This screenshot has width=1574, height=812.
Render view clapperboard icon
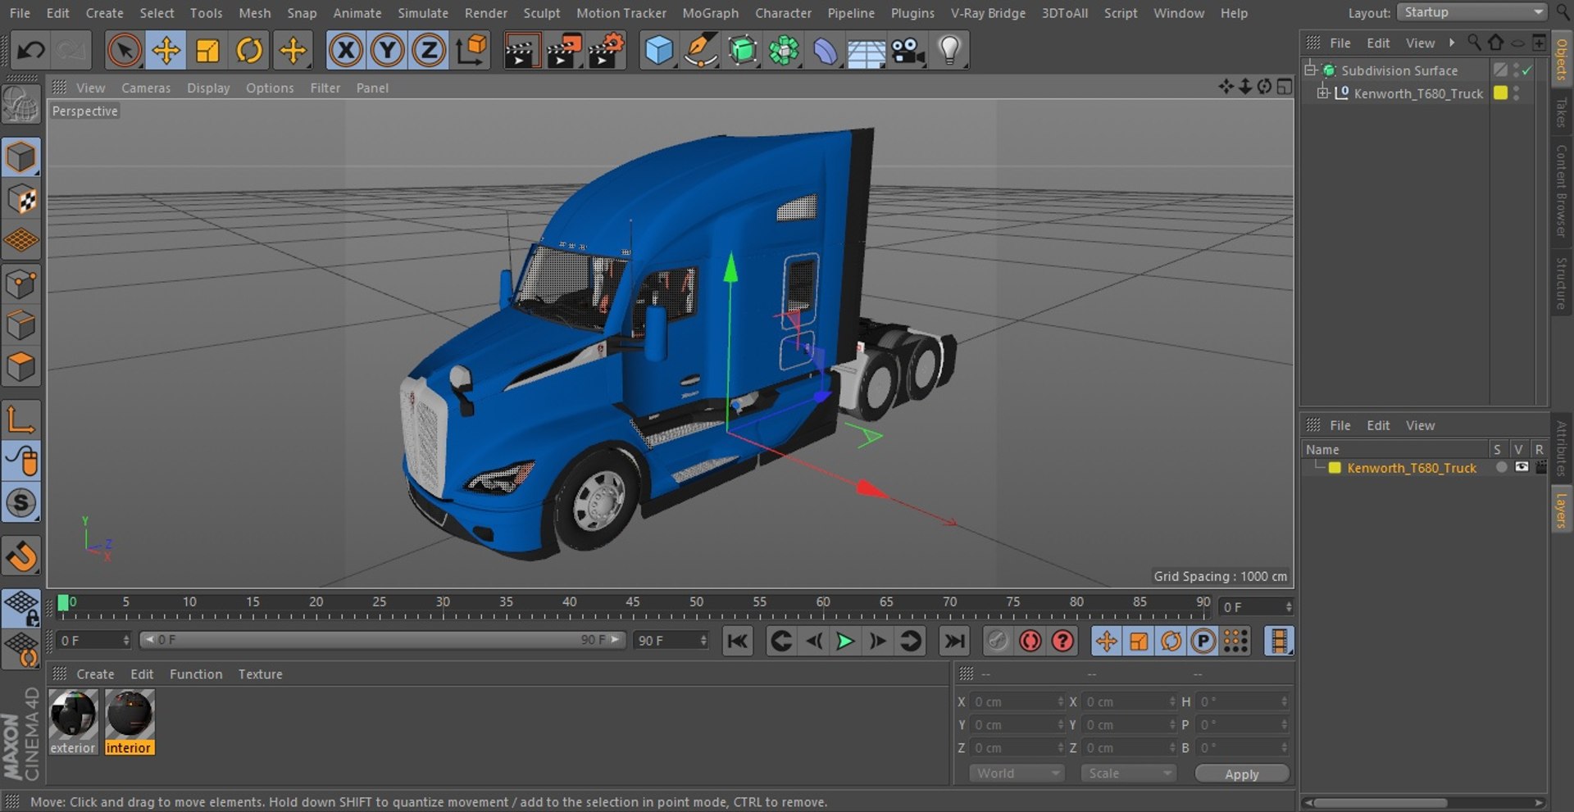click(521, 51)
